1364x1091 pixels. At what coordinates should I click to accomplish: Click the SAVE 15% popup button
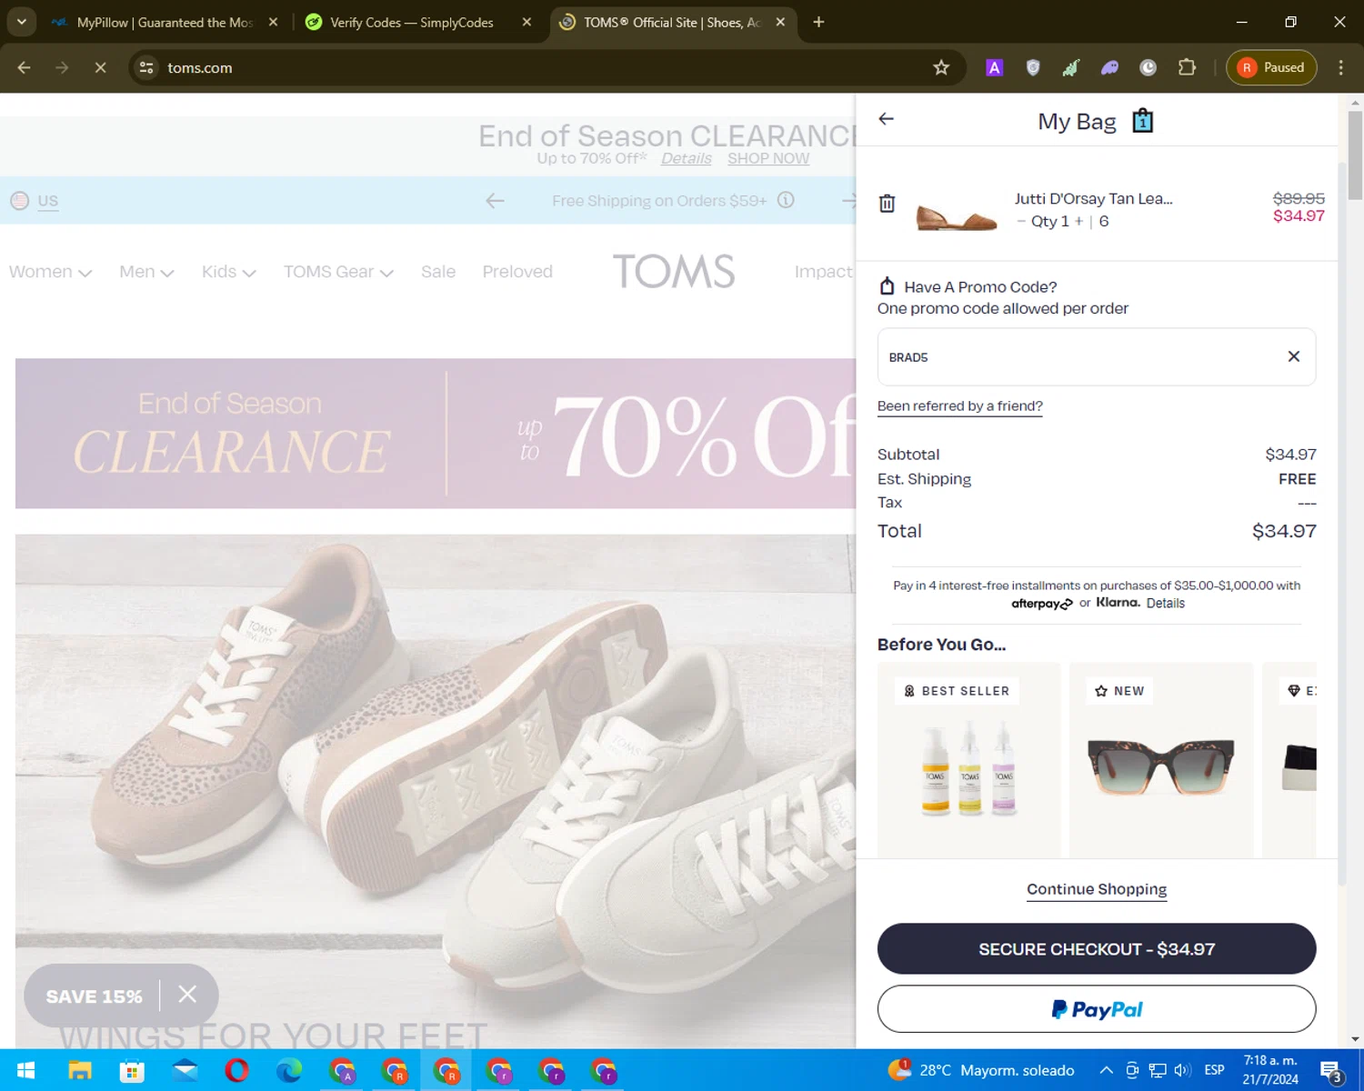[x=94, y=996]
